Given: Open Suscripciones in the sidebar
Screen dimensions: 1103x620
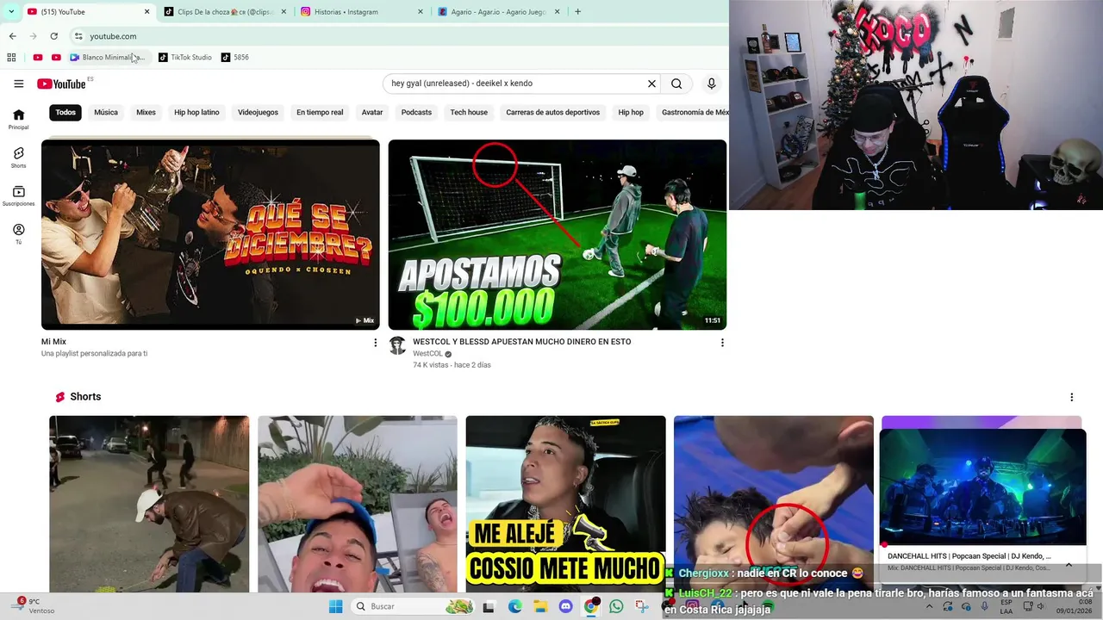Looking at the screenshot, I should 18,195.
